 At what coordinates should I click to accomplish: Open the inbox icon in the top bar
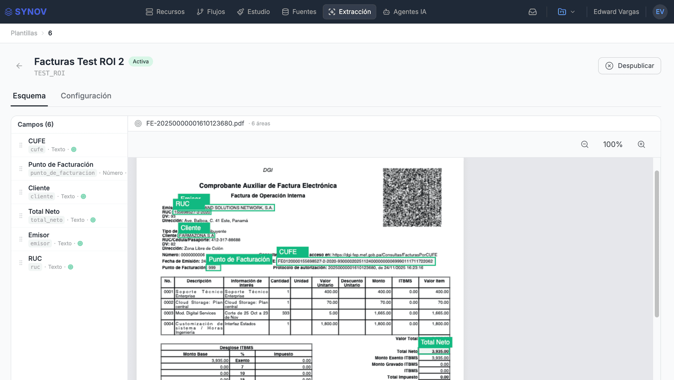tap(533, 12)
